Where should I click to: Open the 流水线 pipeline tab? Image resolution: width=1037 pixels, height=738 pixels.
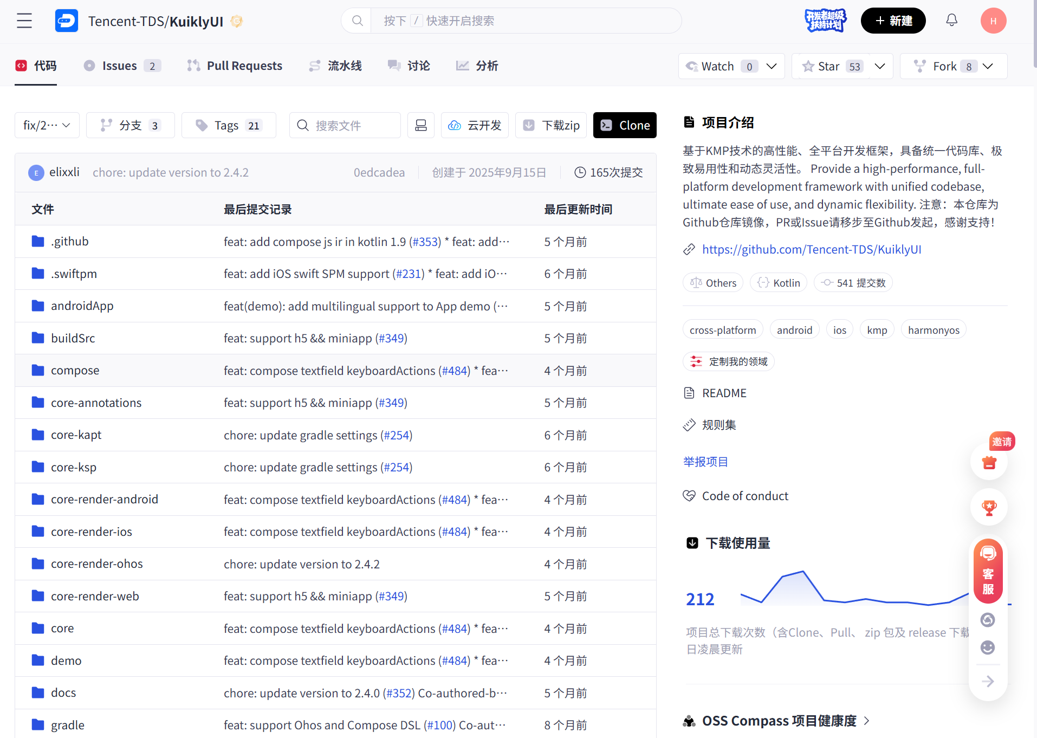point(335,66)
